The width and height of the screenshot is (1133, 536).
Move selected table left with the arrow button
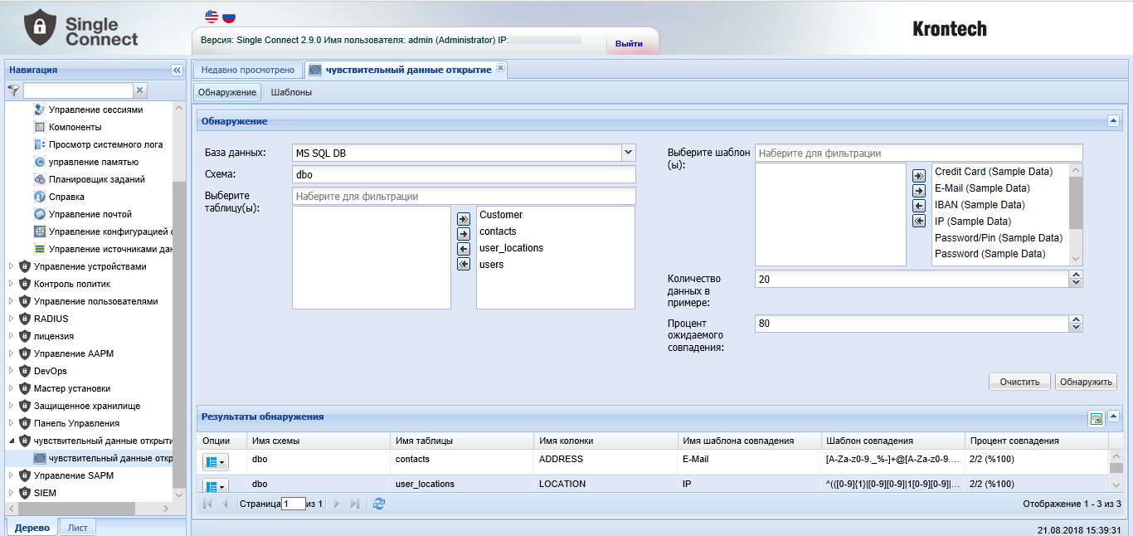pyautogui.click(x=464, y=249)
